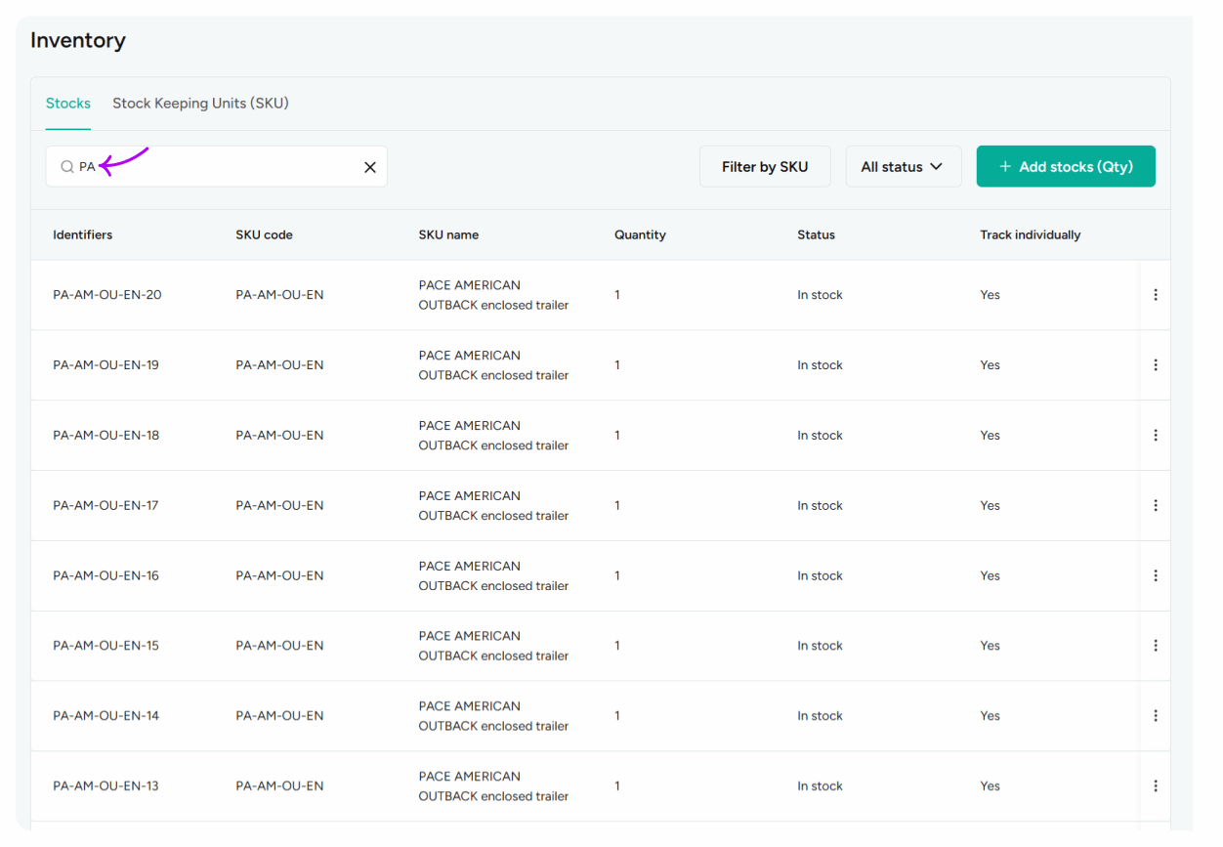Open actions menu for PA-AM-OU-EN-18
Screen dimensions: 1223x847
pos(1156,435)
